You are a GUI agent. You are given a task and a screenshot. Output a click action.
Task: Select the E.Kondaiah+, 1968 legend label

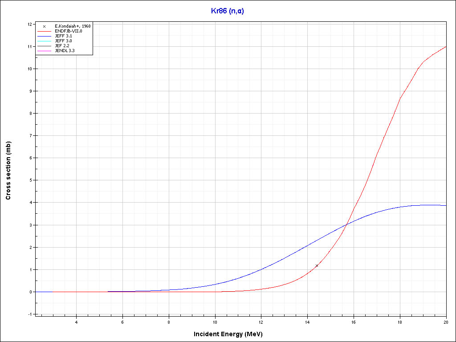click(x=73, y=26)
